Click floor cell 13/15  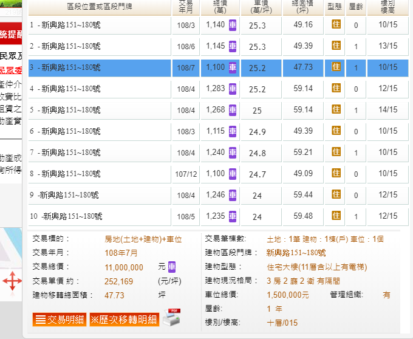point(387,46)
